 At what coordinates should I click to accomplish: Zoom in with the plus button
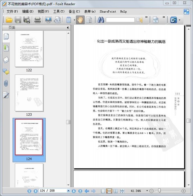point(183,191)
